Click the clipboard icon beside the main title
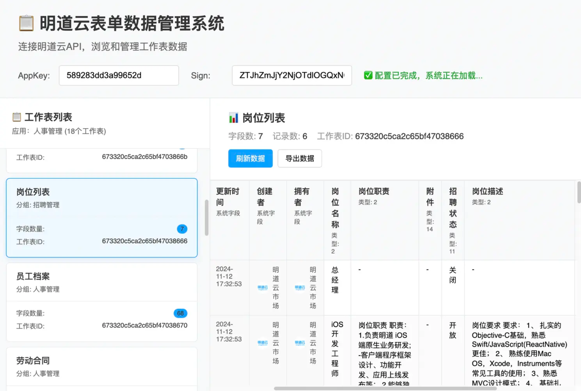This screenshot has width=581, height=391. [26, 23]
